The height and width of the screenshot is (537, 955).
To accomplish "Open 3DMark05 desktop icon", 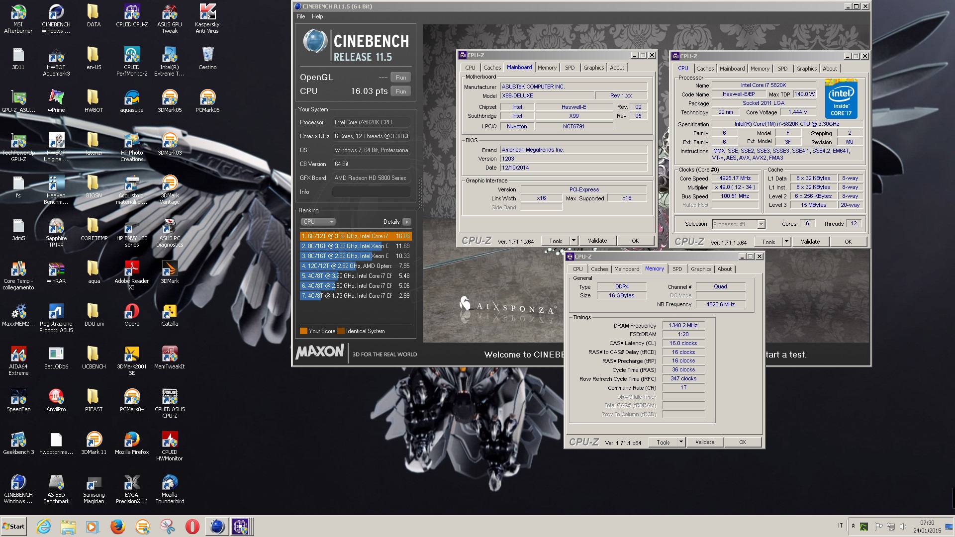I will (170, 101).
